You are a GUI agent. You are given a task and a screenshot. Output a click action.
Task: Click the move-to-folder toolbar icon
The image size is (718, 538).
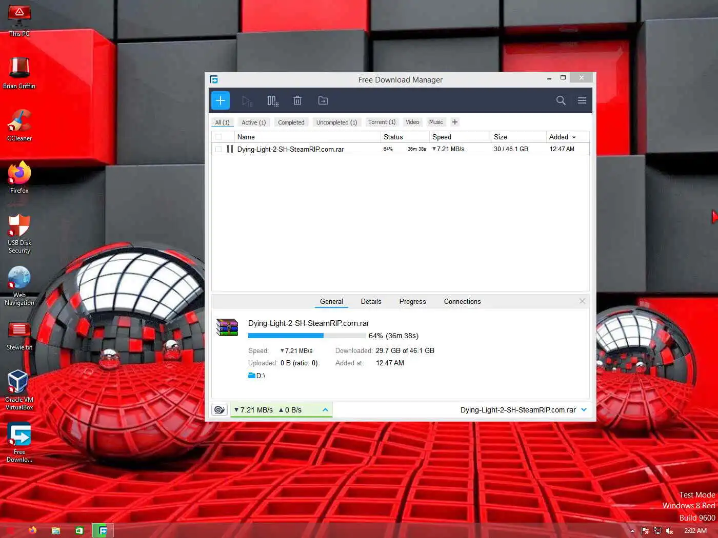click(x=323, y=100)
